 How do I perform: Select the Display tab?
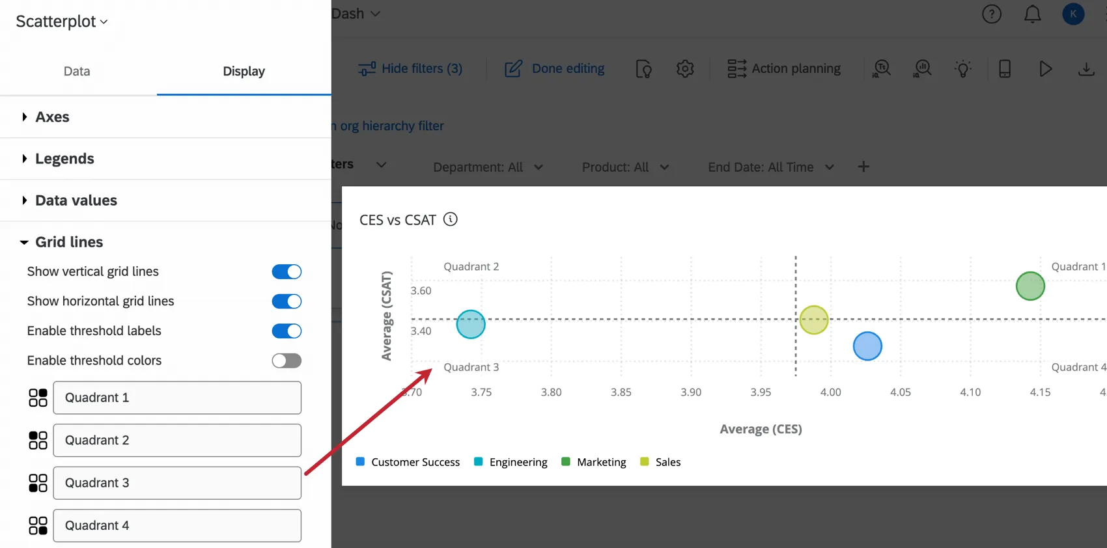(x=244, y=72)
